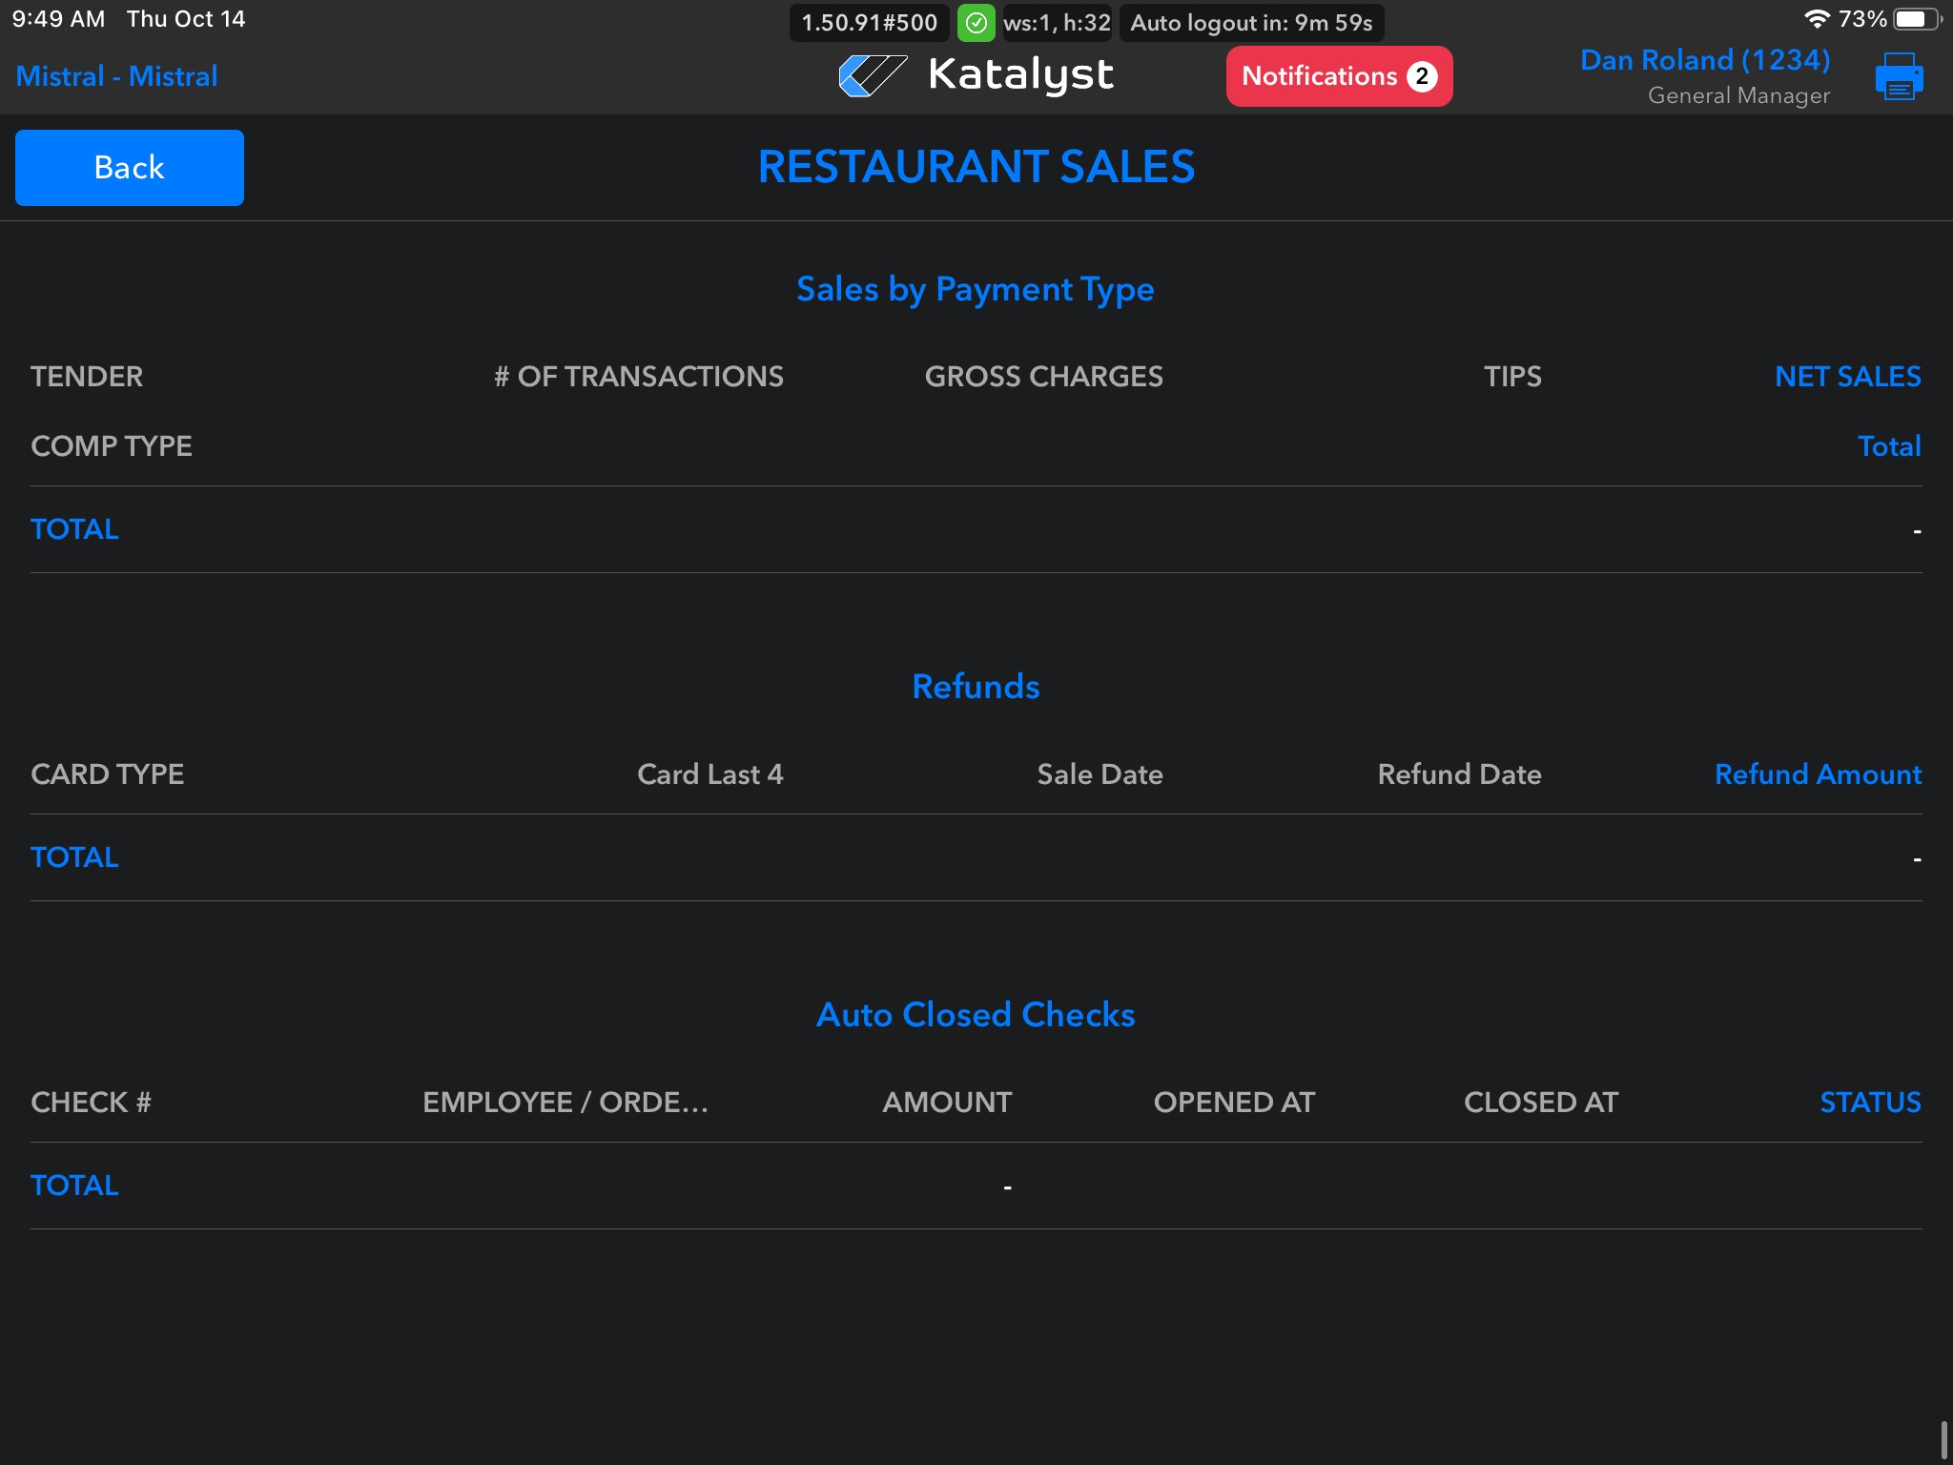Sort by the NET SALES column header

pyautogui.click(x=1847, y=377)
